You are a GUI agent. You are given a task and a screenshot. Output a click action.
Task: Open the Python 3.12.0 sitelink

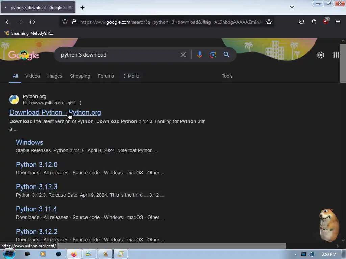pos(36,165)
